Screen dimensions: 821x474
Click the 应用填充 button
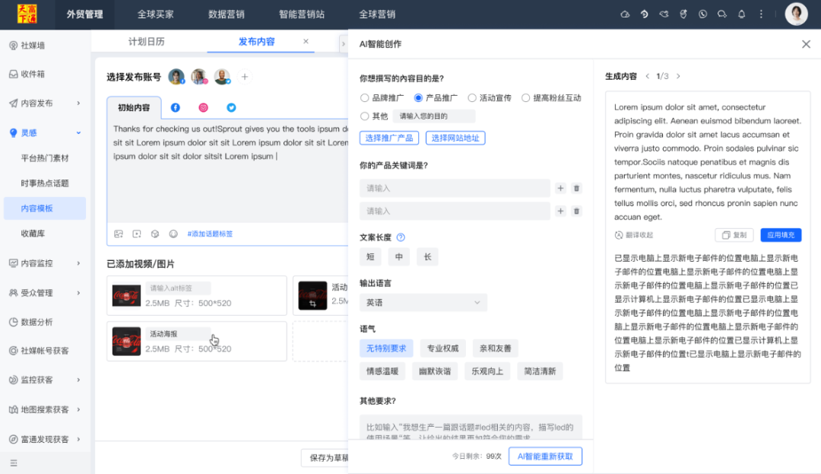pyautogui.click(x=781, y=235)
